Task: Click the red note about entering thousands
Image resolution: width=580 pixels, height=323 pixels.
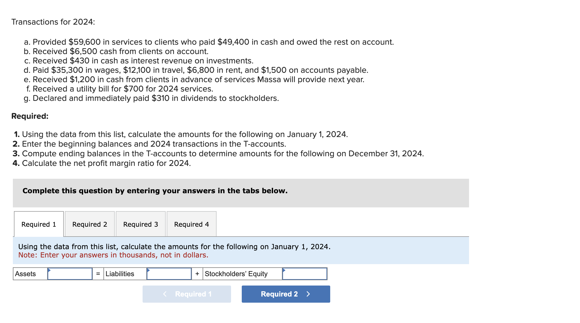Action: (113, 255)
